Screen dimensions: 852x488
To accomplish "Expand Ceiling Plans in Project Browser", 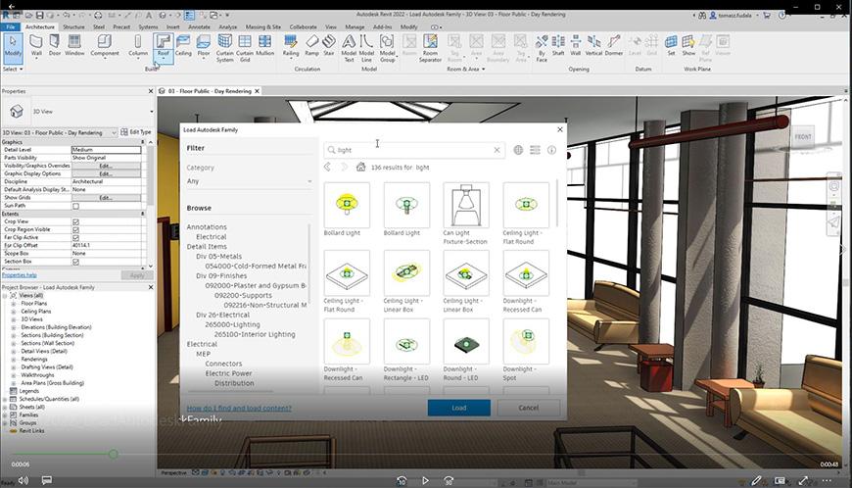I will click(14, 312).
